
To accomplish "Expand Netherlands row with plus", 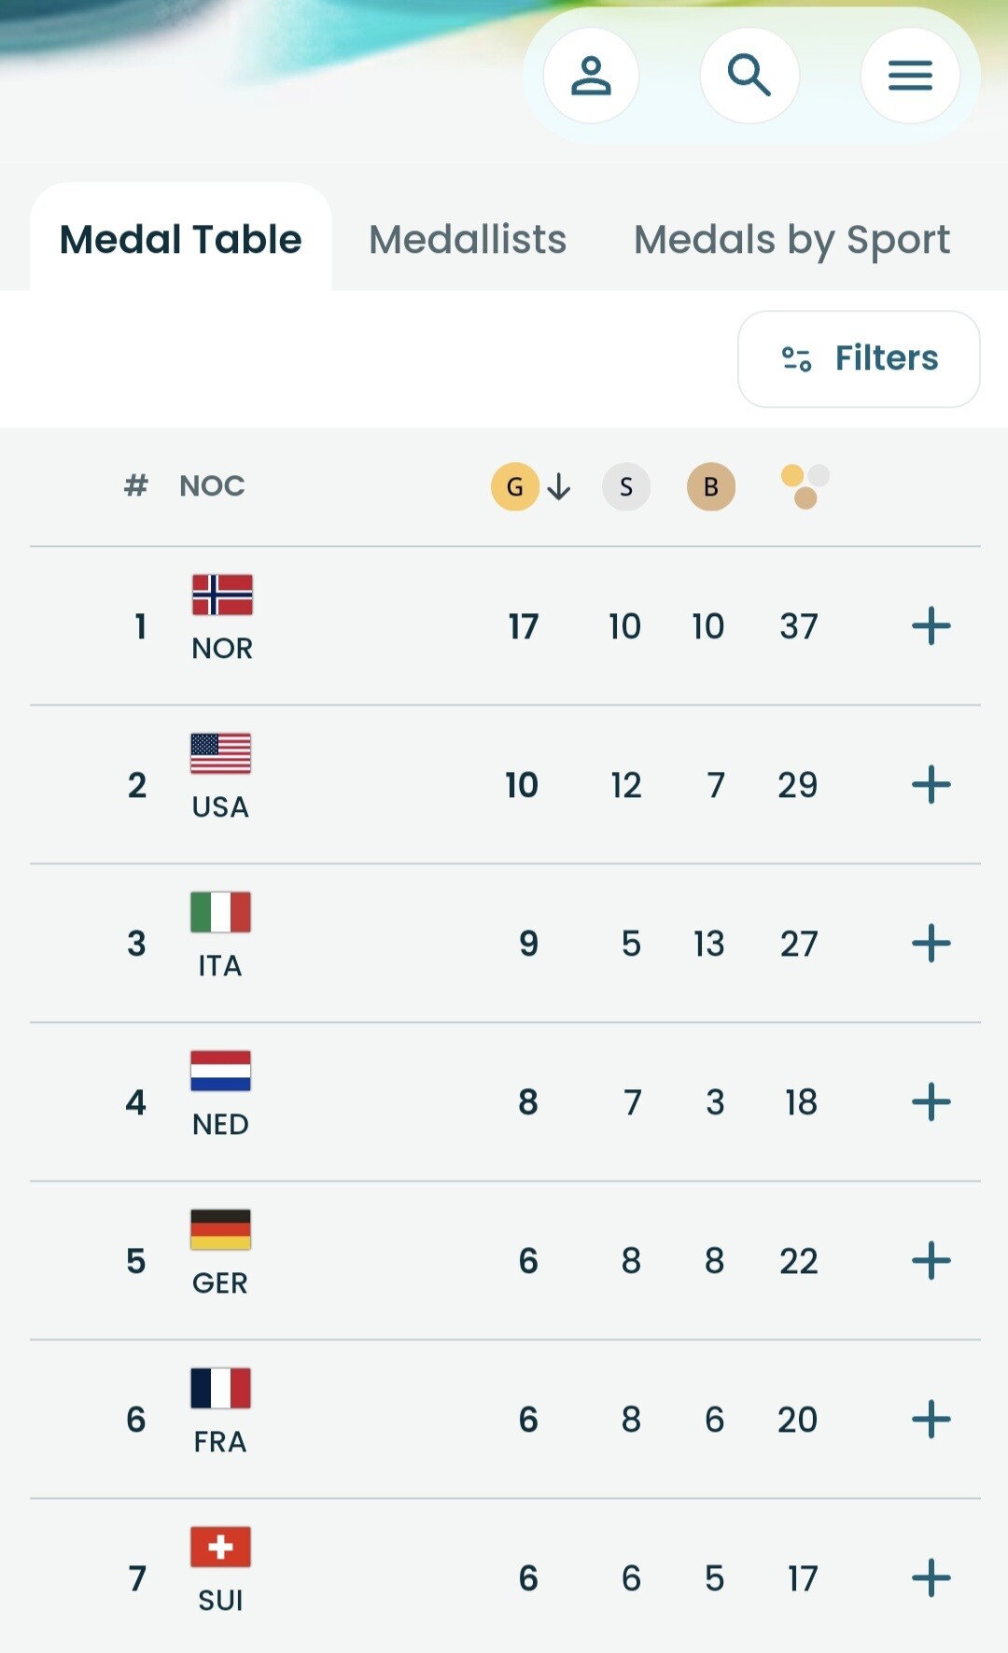I will click(931, 1102).
